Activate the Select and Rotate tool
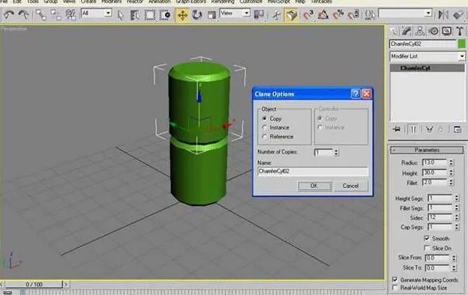 (x=197, y=15)
